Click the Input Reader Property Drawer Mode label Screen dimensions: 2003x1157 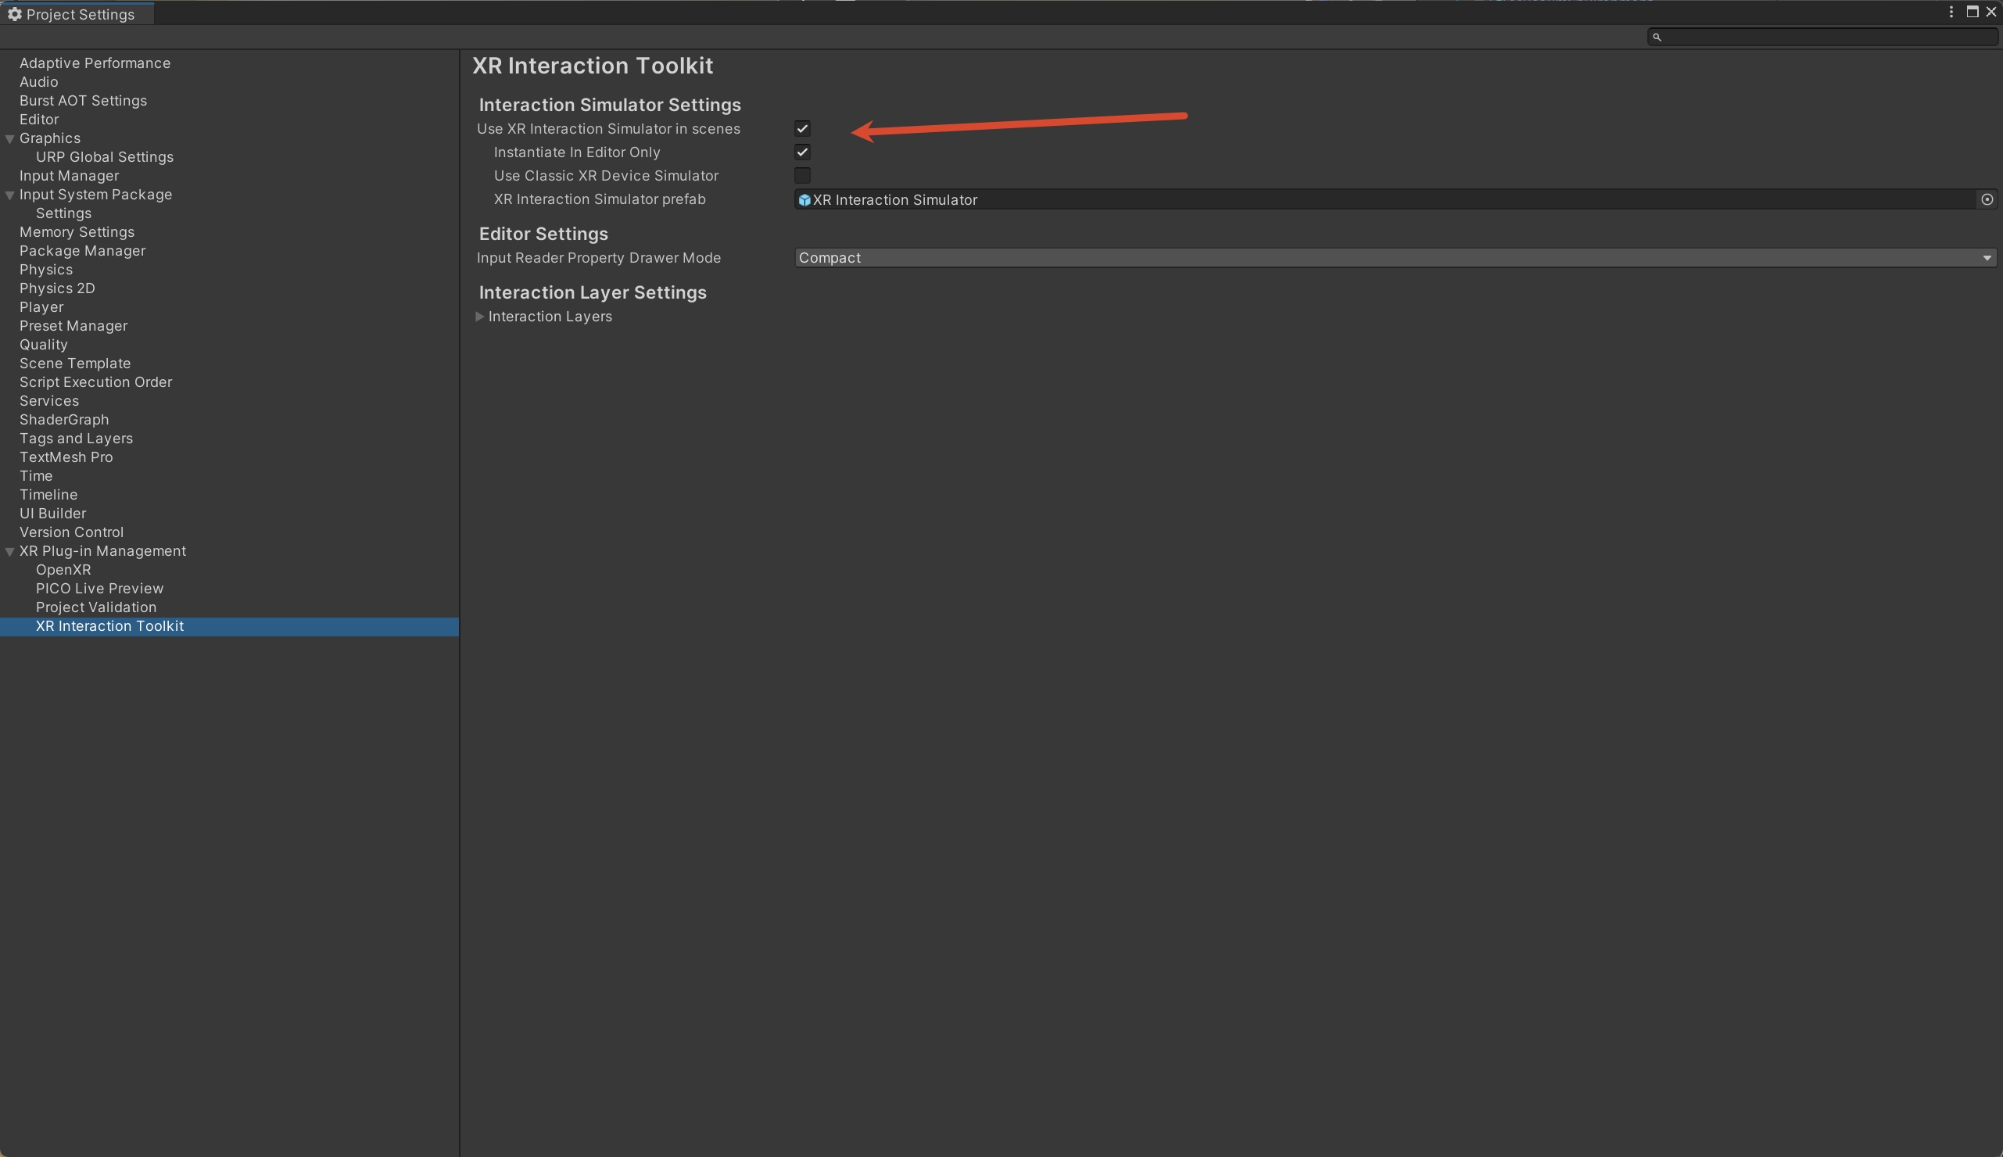598,258
